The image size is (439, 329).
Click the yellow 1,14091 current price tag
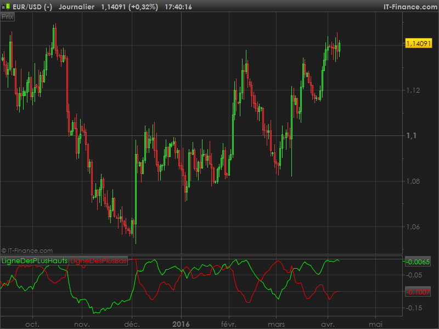click(419, 44)
